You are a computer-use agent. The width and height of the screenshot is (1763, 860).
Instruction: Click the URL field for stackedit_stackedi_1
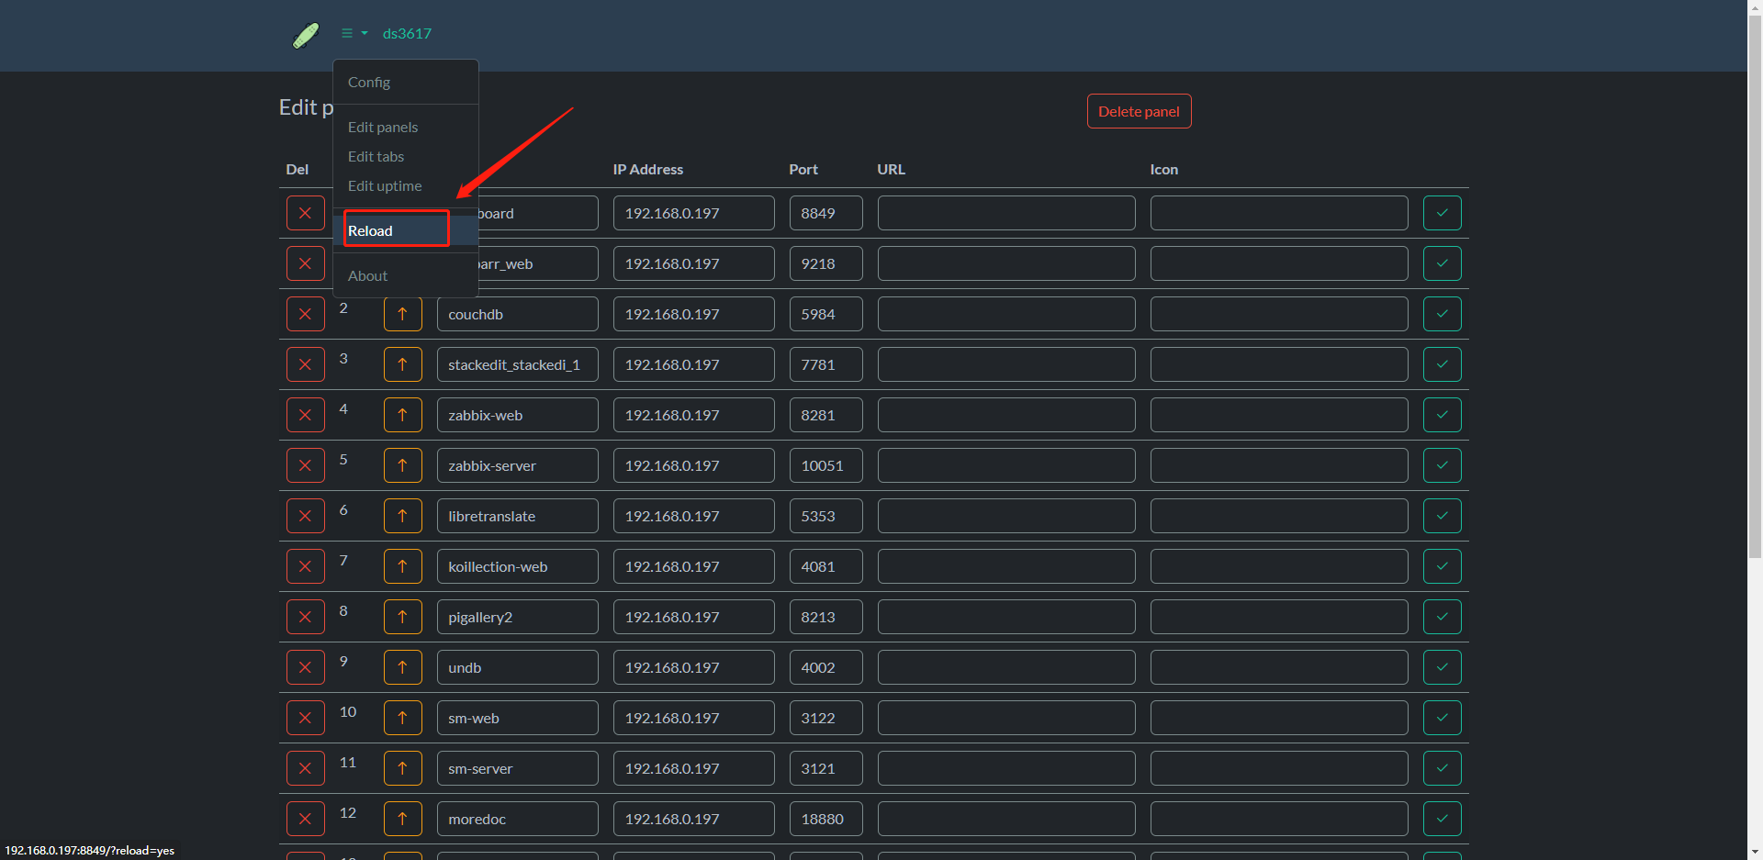tap(1006, 364)
